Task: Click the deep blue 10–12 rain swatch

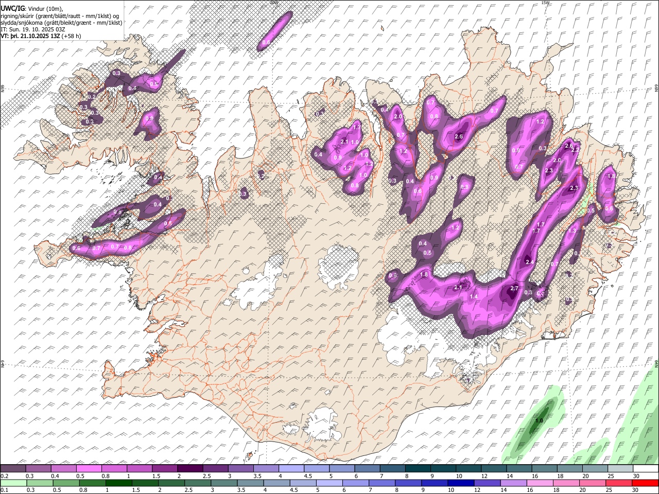Action: (461, 483)
